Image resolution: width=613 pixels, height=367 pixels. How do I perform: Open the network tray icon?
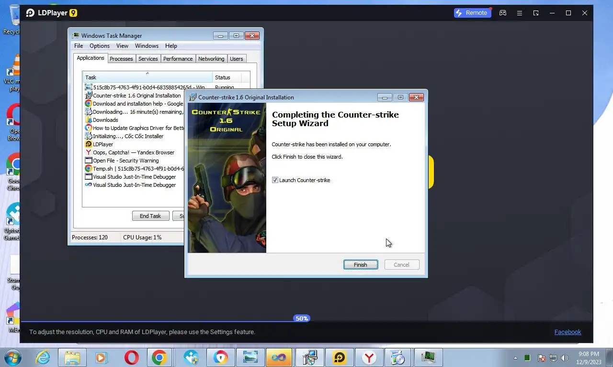(x=553, y=357)
